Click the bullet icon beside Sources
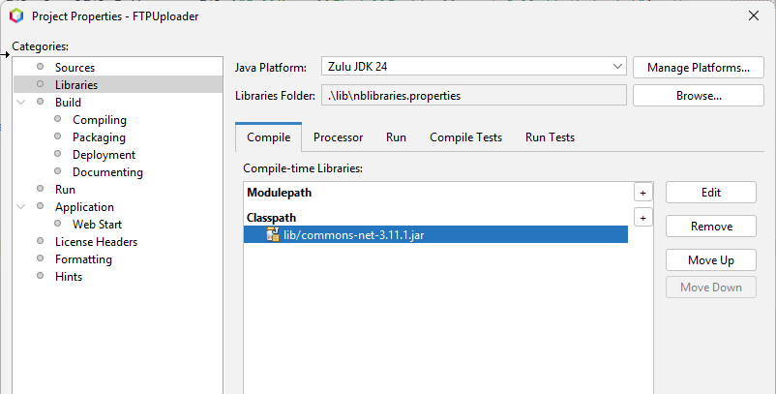The height and width of the screenshot is (394, 776). 41,68
